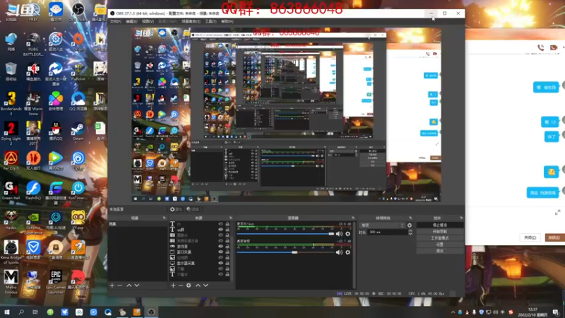The image size is (565, 318).
Task: Open 工具(T) menu in OBS
Action: coord(210,22)
